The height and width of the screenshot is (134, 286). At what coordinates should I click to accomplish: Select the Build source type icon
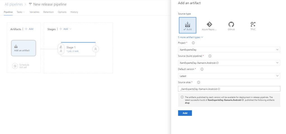pos(187,25)
